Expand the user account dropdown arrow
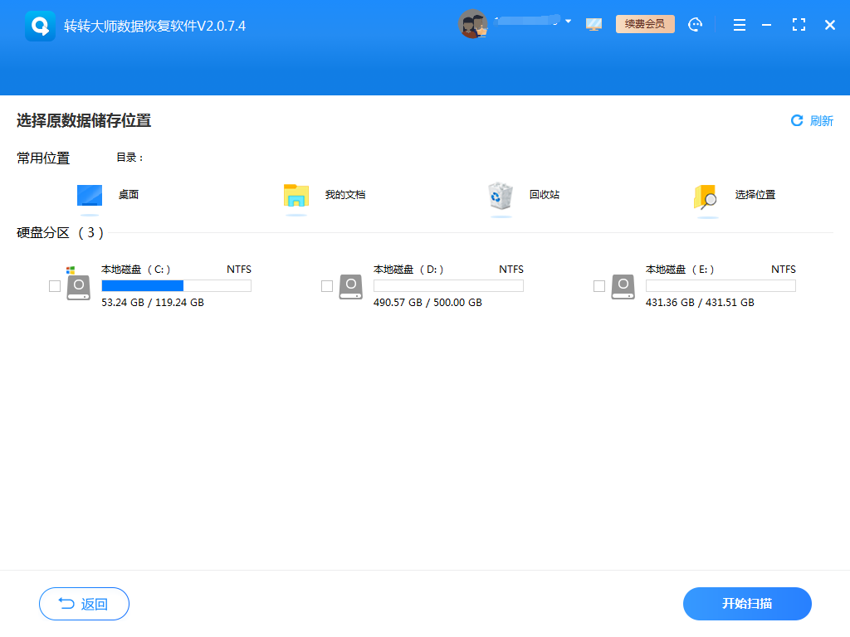The height and width of the screenshot is (637, 850). click(x=569, y=22)
